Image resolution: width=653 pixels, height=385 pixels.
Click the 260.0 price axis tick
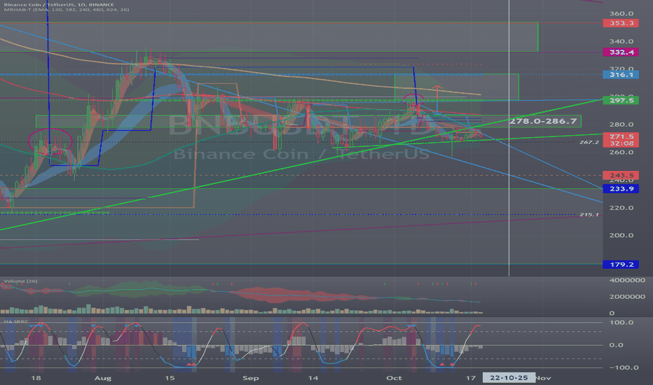[x=621, y=153]
